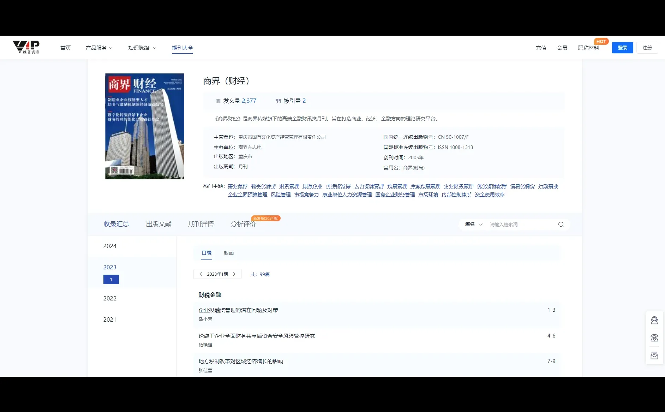Click the telephone contact icon
This screenshot has width=665, height=412.
(x=654, y=338)
